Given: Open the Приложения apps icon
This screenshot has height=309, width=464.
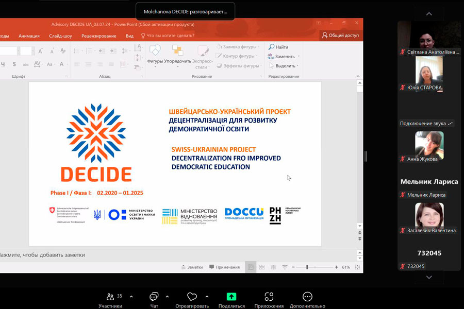Looking at the screenshot, I should (x=269, y=297).
